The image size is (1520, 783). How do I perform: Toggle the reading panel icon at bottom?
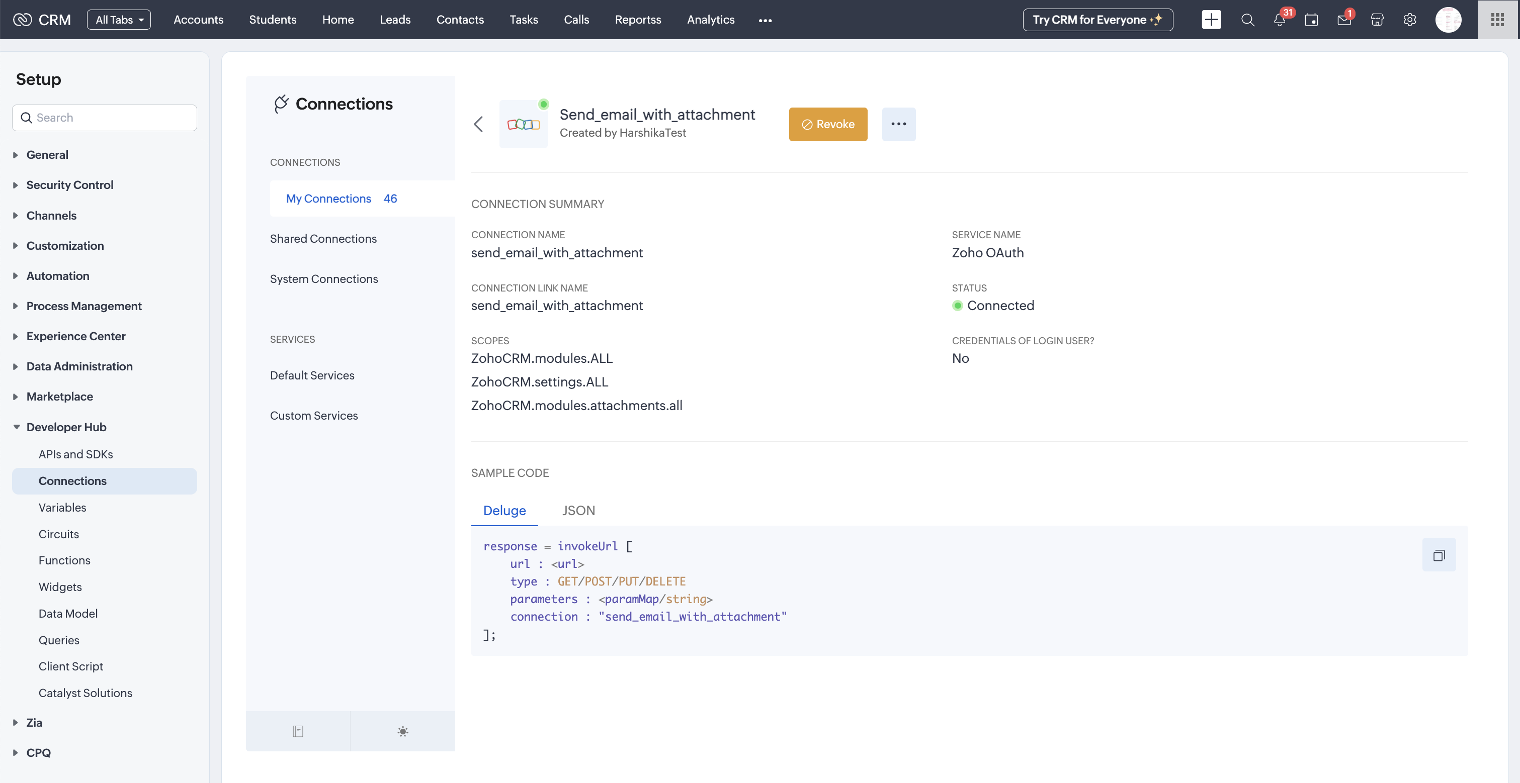click(298, 731)
